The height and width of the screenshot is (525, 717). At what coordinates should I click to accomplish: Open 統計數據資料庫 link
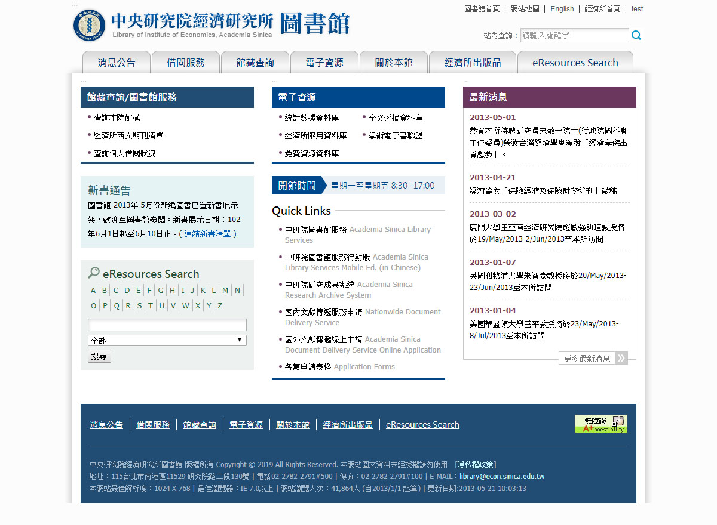(312, 118)
